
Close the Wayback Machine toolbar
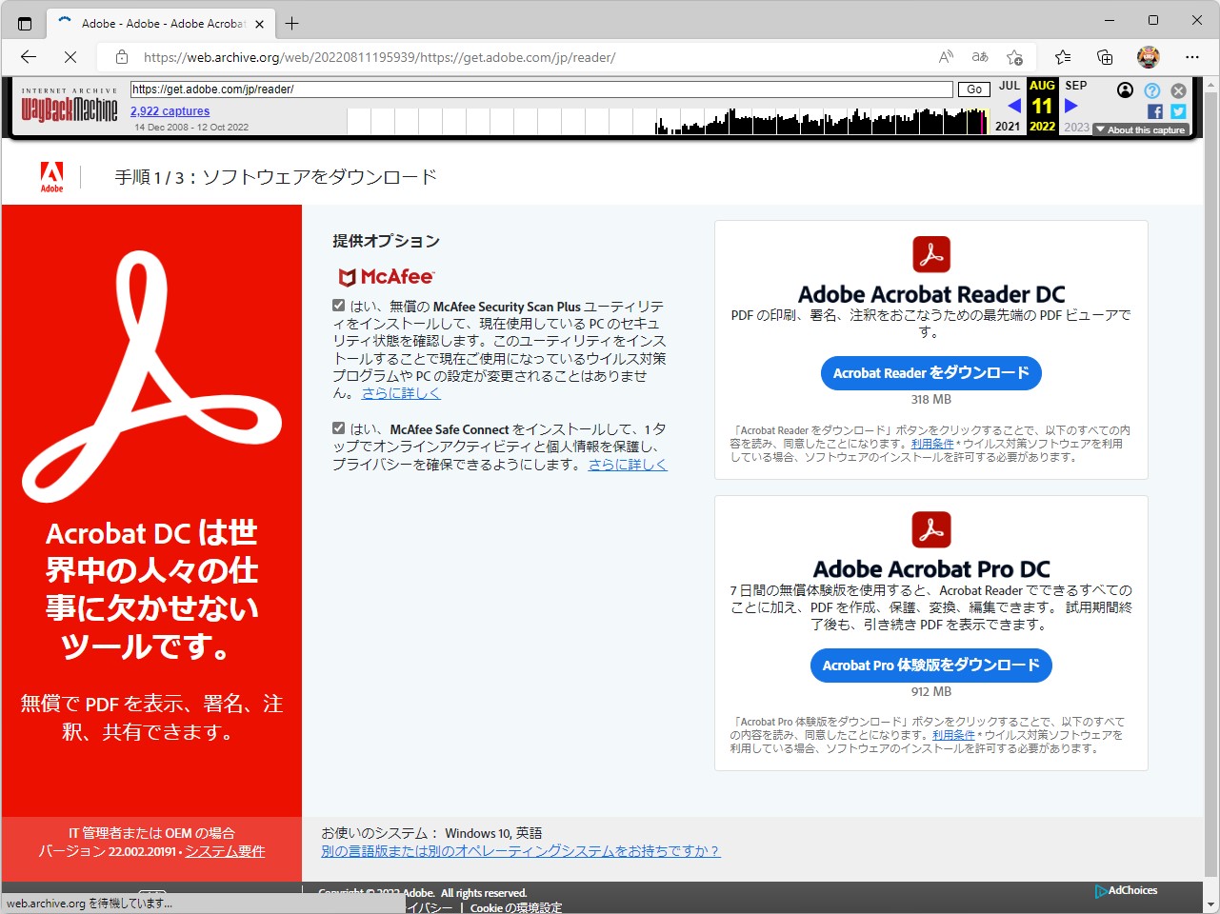pos(1179,90)
